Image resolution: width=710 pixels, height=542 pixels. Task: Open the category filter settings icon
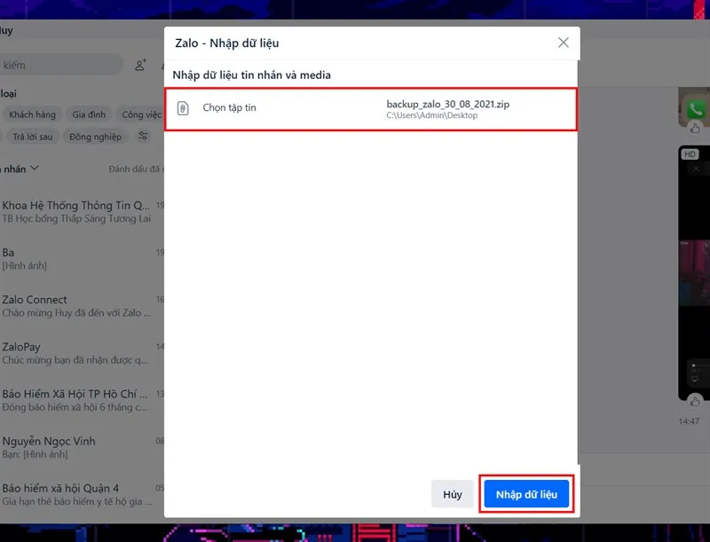click(142, 137)
